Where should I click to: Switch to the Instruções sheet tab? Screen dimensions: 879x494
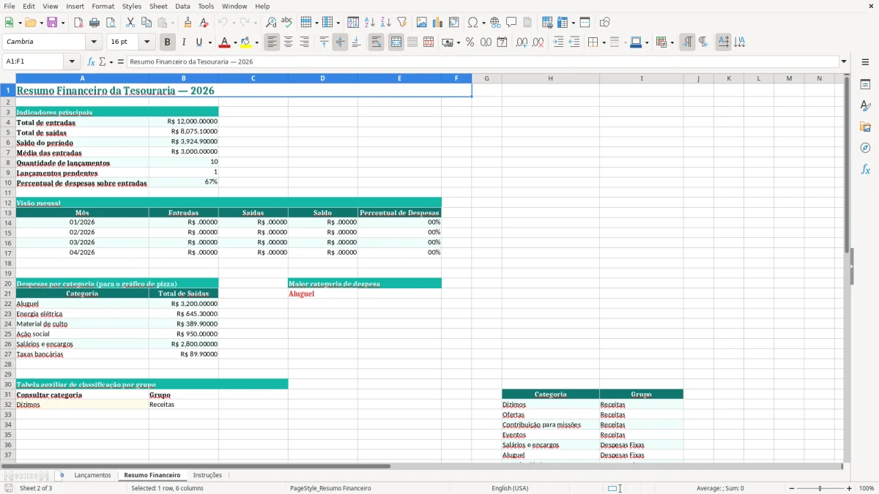pos(207,475)
